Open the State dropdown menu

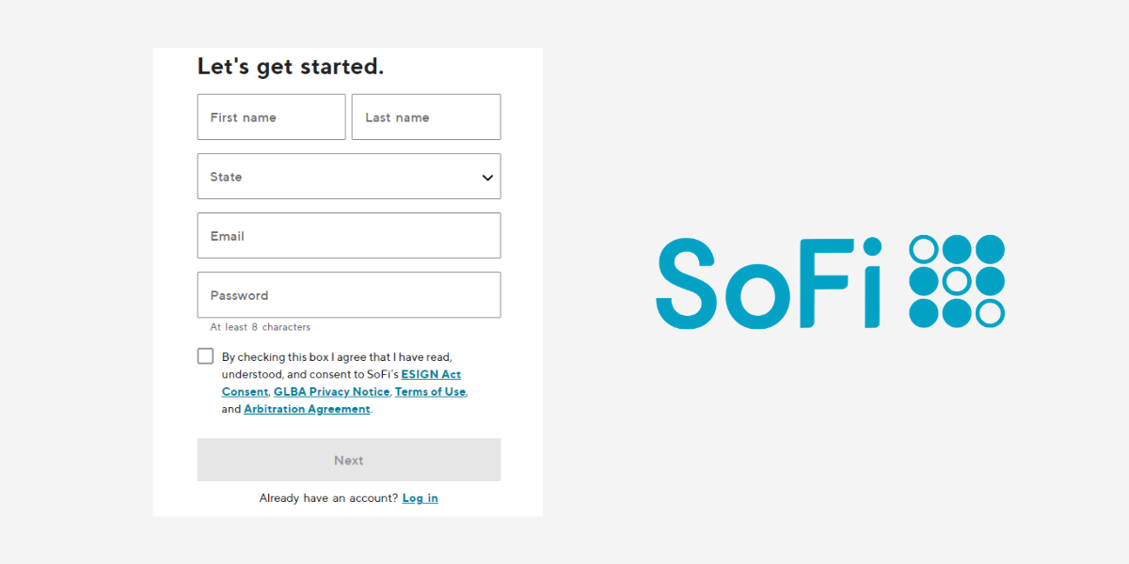click(348, 176)
